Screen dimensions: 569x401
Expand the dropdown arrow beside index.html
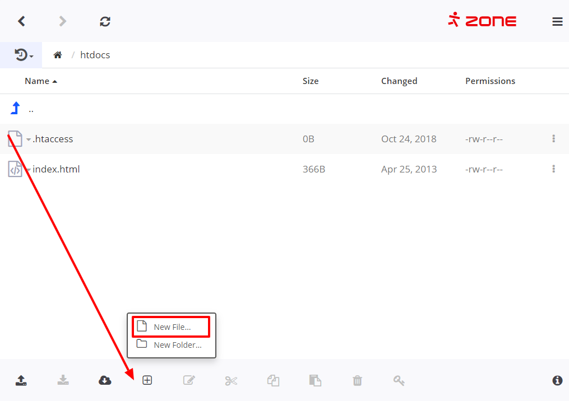pyautogui.click(x=29, y=170)
